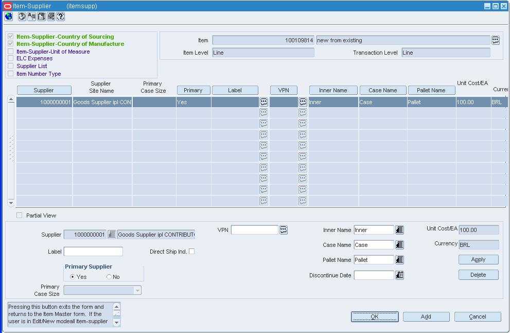Image resolution: width=510 pixels, height=333 pixels.
Task: Confirm with the OK button
Action: pyautogui.click(x=375, y=317)
